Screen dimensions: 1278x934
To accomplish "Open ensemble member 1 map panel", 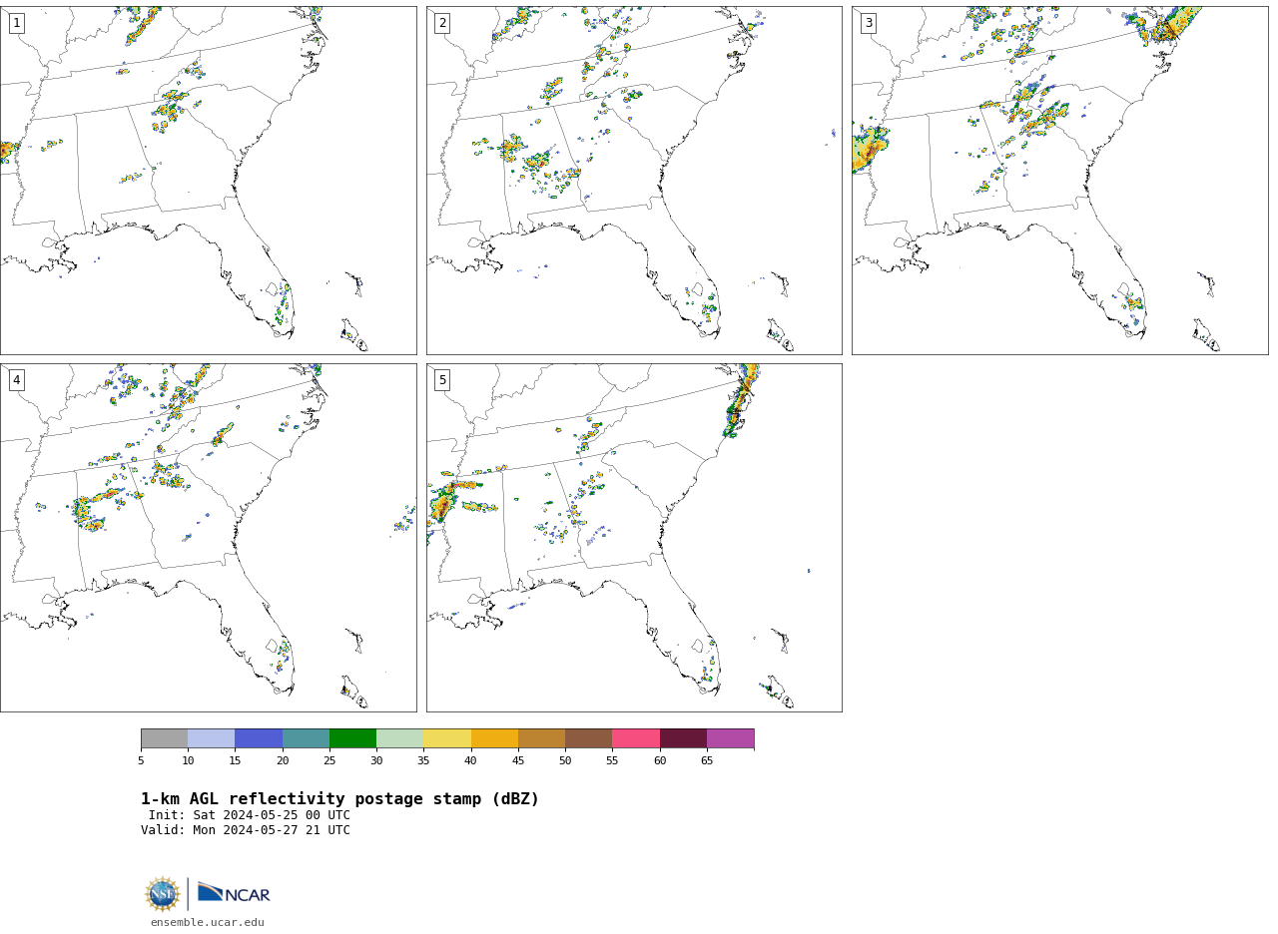I will [x=208, y=181].
